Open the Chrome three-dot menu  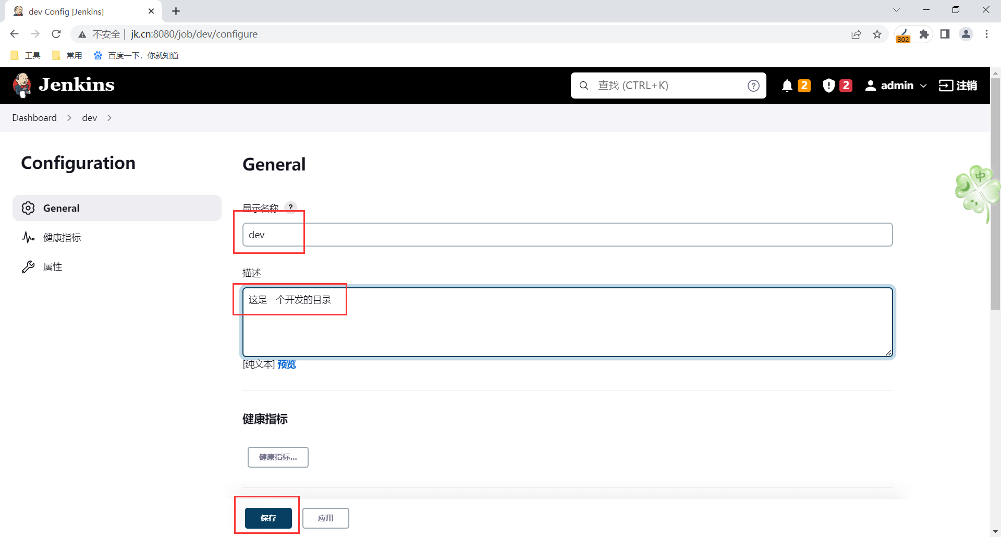(986, 34)
